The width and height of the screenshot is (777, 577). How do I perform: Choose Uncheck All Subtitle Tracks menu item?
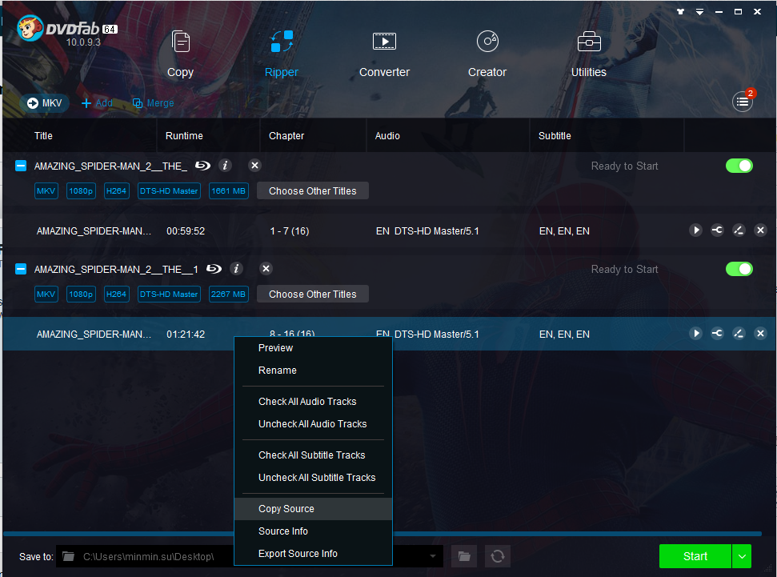[x=317, y=478]
